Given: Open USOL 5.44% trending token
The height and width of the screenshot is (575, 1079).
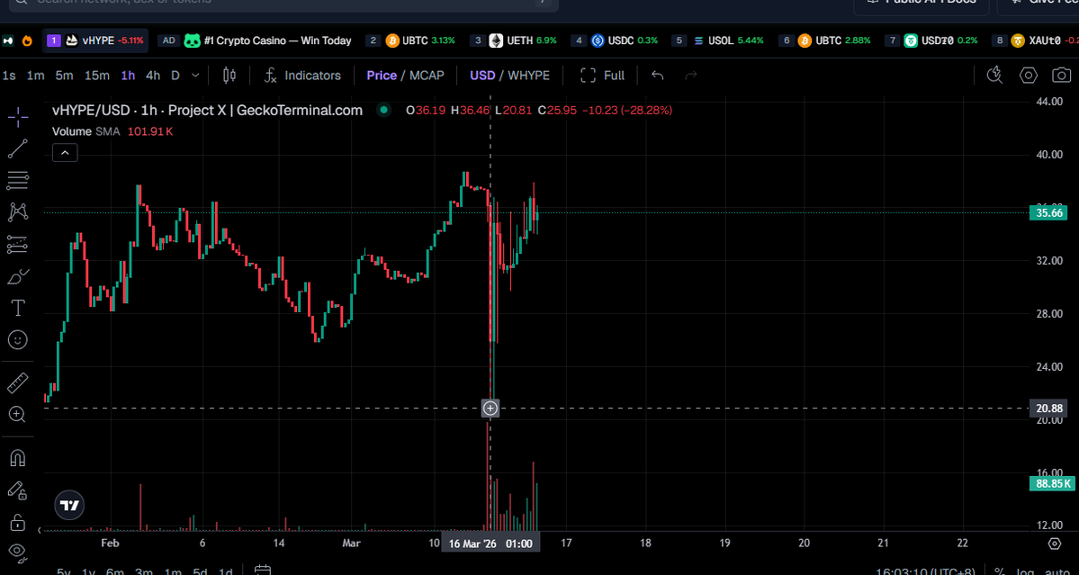Looking at the screenshot, I should pos(718,40).
